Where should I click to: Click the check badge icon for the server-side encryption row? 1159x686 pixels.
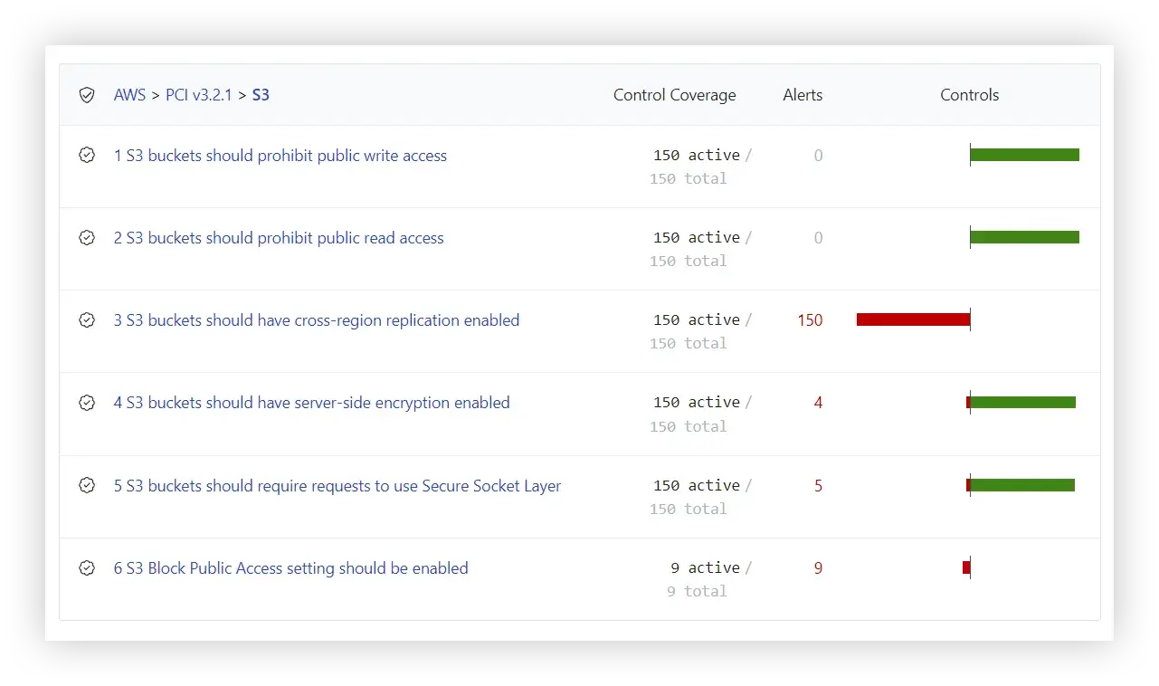coord(87,403)
